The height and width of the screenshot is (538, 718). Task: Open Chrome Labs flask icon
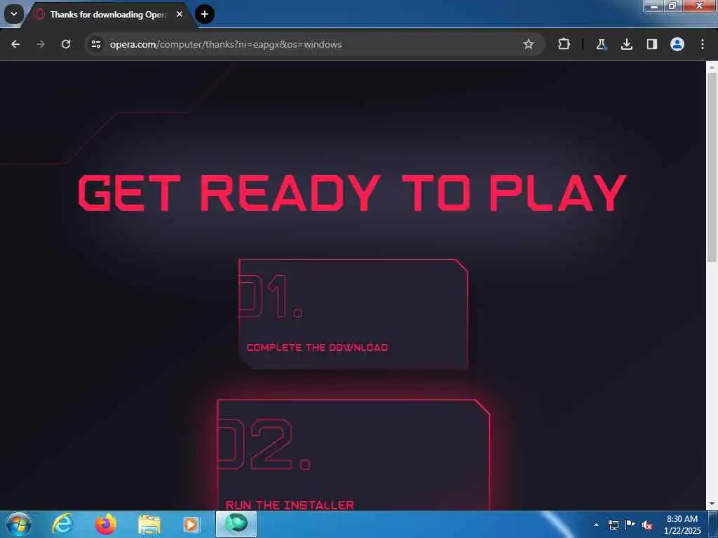click(601, 44)
